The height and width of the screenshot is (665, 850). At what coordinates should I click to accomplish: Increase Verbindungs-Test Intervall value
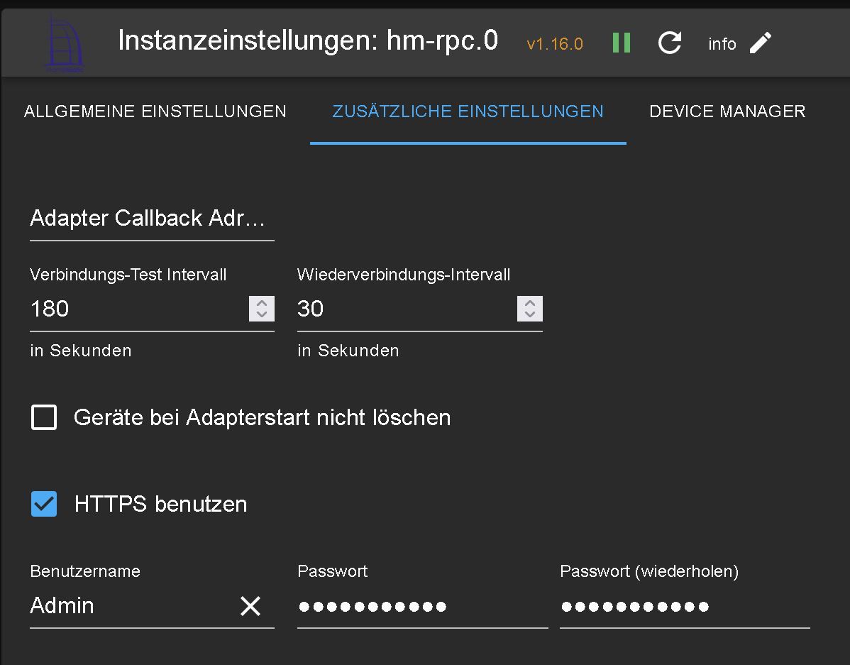pyautogui.click(x=262, y=302)
